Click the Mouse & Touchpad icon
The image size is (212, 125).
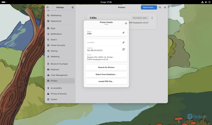[x=48, y=64]
